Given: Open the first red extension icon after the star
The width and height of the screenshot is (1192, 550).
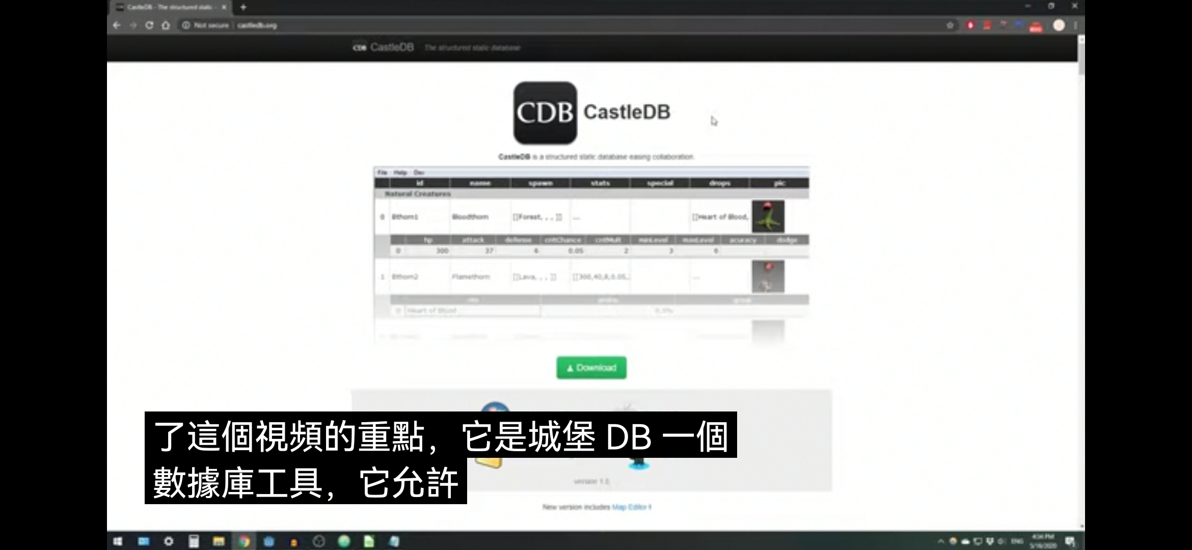Looking at the screenshot, I should tap(970, 25).
